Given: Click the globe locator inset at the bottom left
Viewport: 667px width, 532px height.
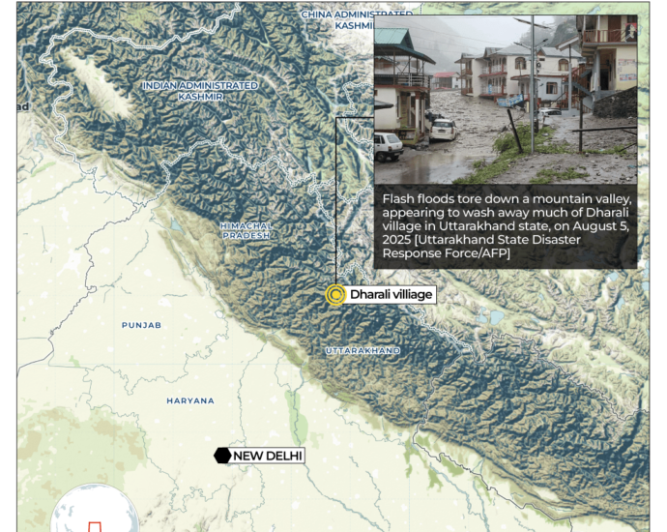Looking at the screenshot, I should (x=95, y=508).
